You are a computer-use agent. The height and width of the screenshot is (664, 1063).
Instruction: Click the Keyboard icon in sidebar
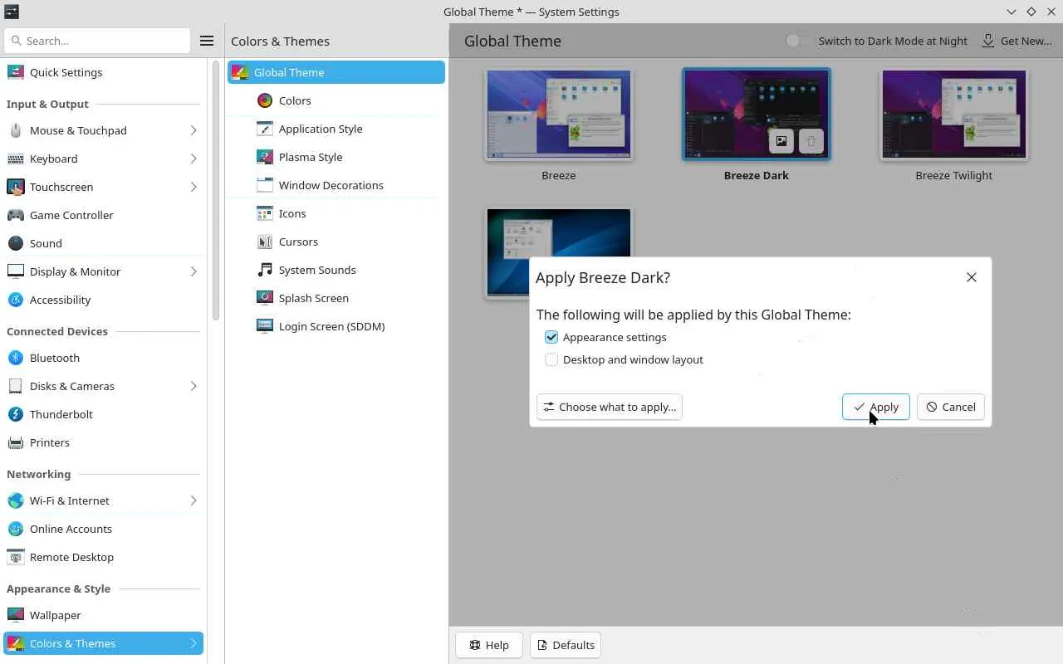(16, 159)
